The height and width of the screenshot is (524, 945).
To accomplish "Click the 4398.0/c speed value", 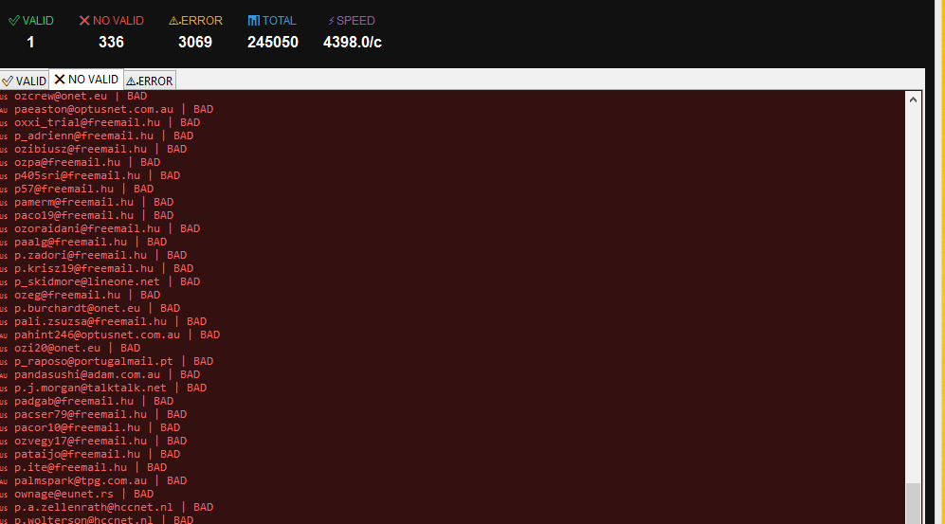I will 352,42.
